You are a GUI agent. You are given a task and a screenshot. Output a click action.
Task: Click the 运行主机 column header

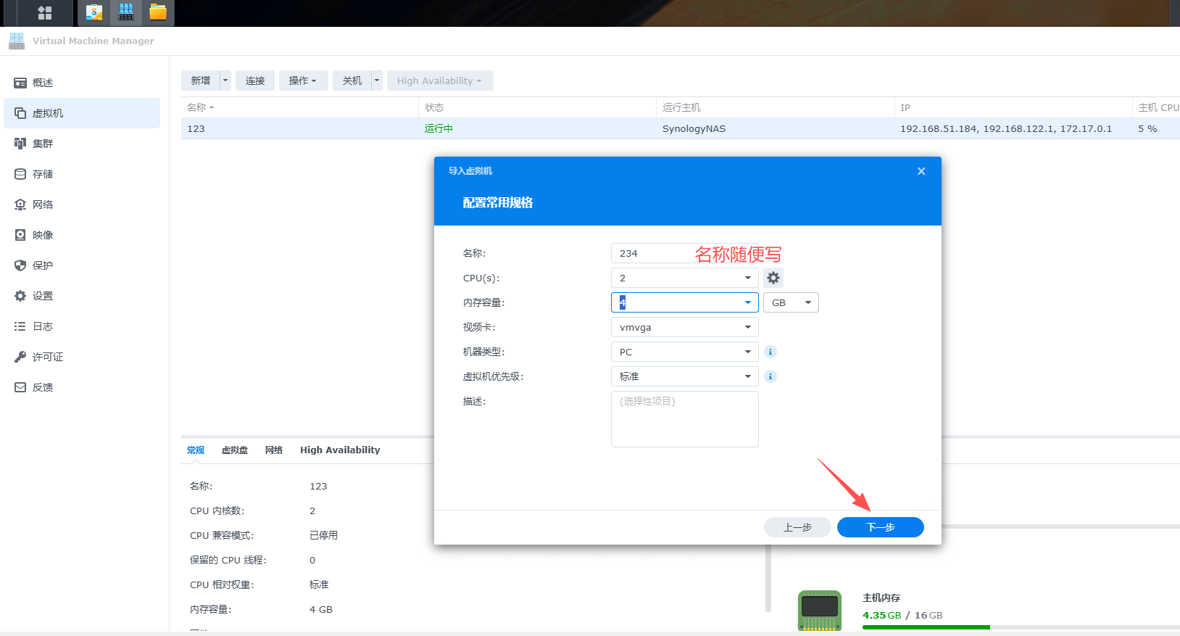click(x=775, y=107)
